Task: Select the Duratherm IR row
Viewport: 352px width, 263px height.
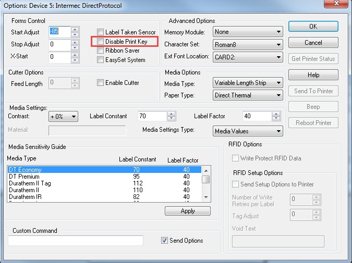Action: pos(104,197)
